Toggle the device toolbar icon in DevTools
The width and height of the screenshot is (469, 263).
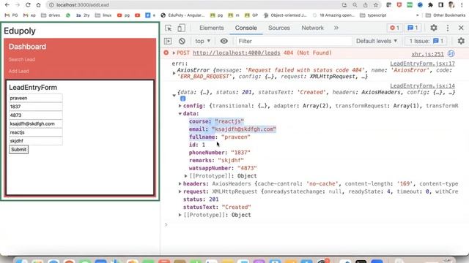coord(181,28)
